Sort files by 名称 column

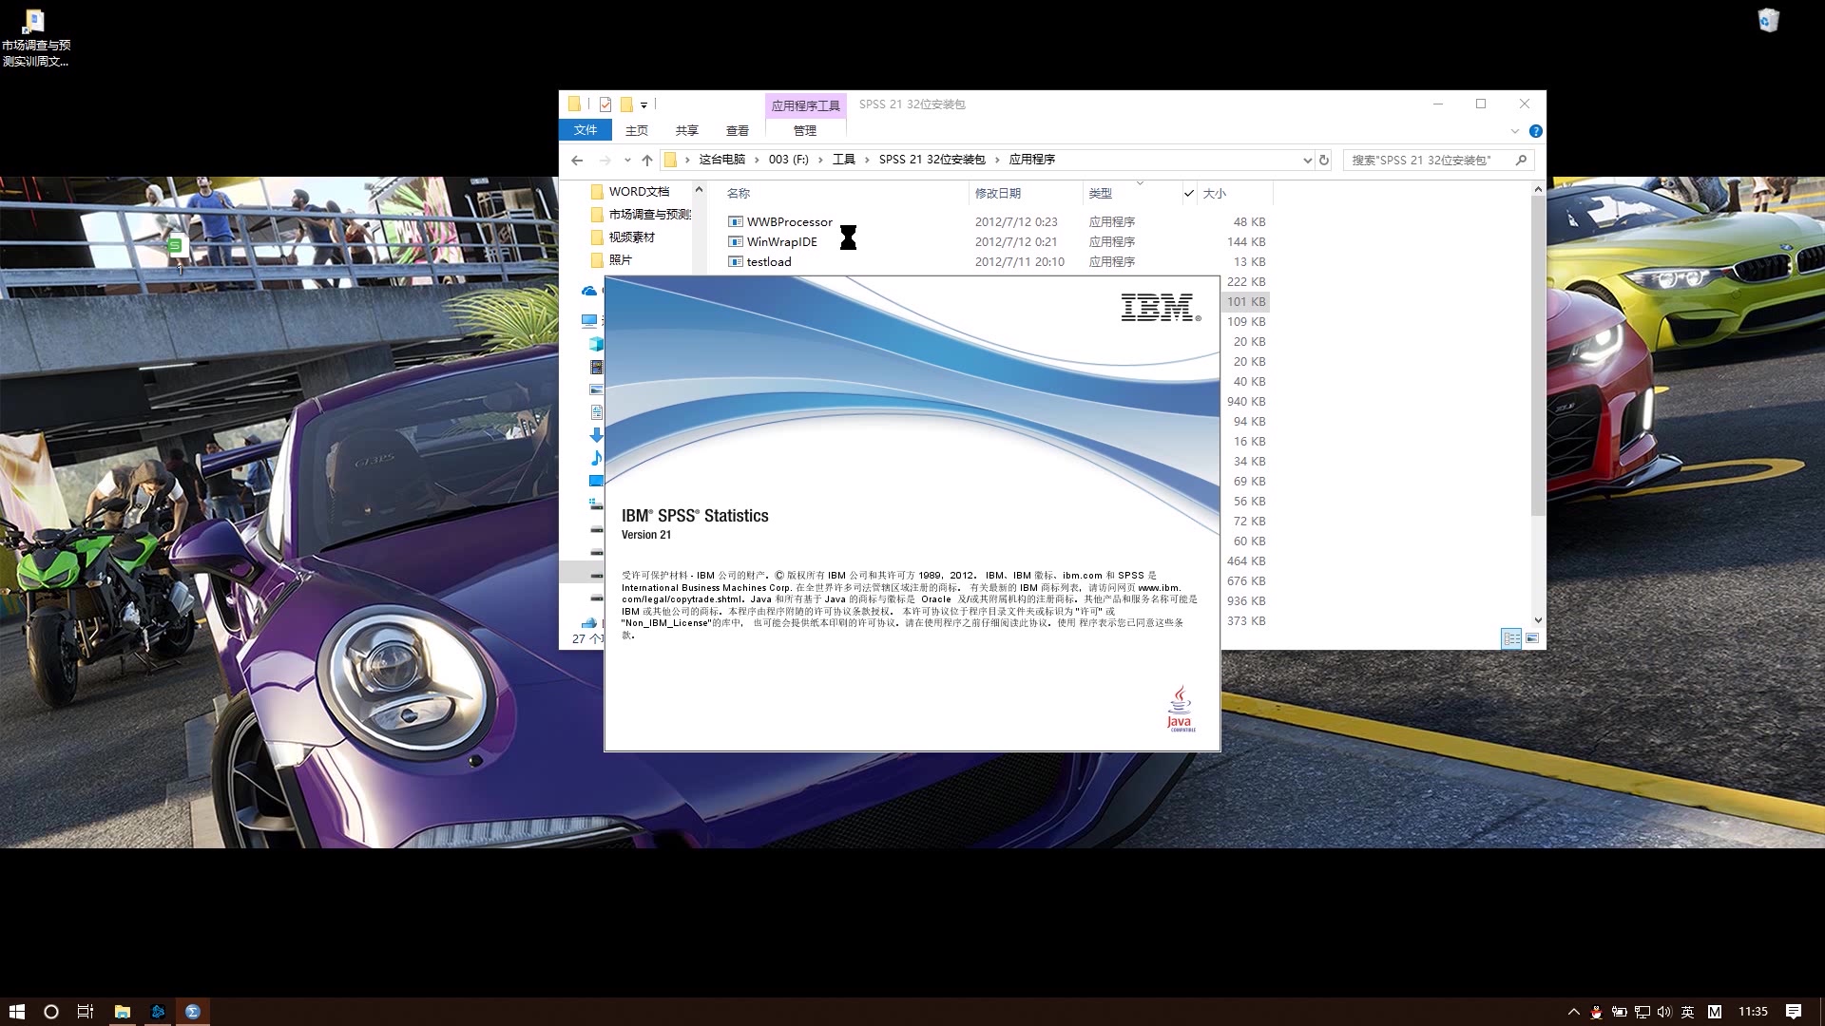pos(739,193)
